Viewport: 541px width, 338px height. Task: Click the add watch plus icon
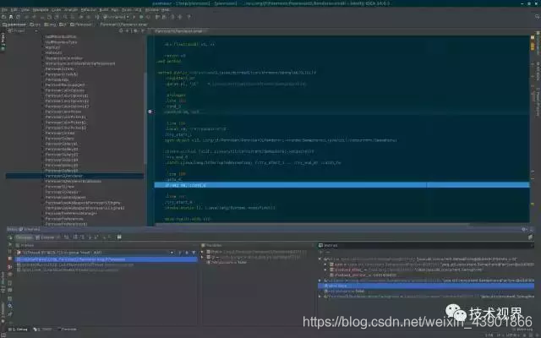point(320,252)
